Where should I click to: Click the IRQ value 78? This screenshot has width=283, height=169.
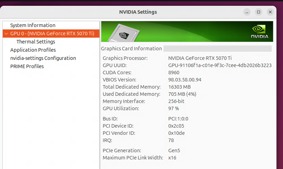click(x=171, y=140)
